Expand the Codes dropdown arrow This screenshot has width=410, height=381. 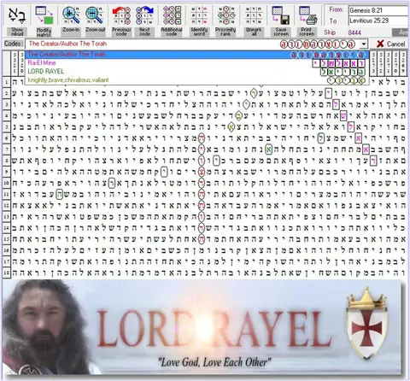(x=364, y=44)
